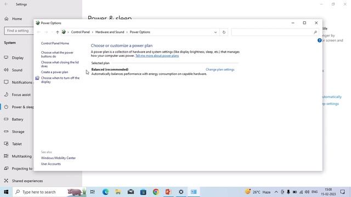The image size is (351, 197).
Task: Choose when to turn off the display
Action: (60, 80)
